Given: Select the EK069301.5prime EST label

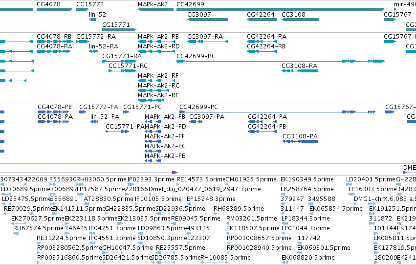Looking at the screenshot, I should tap(324, 248).
